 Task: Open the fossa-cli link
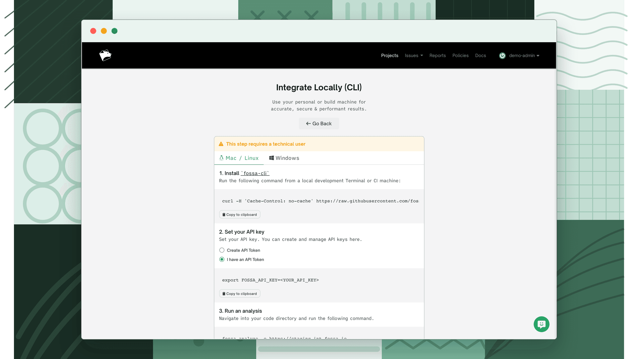tap(255, 174)
